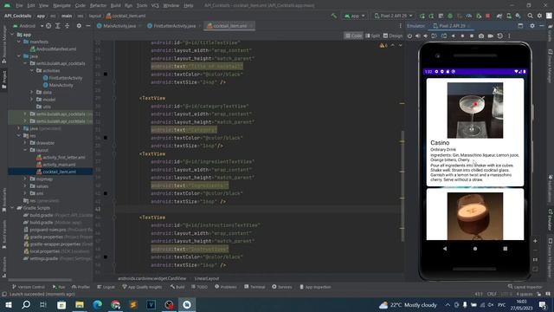Image resolution: width=554 pixels, height=312 pixels.
Task: Rotate the emulator left
Action: [x=435, y=36]
